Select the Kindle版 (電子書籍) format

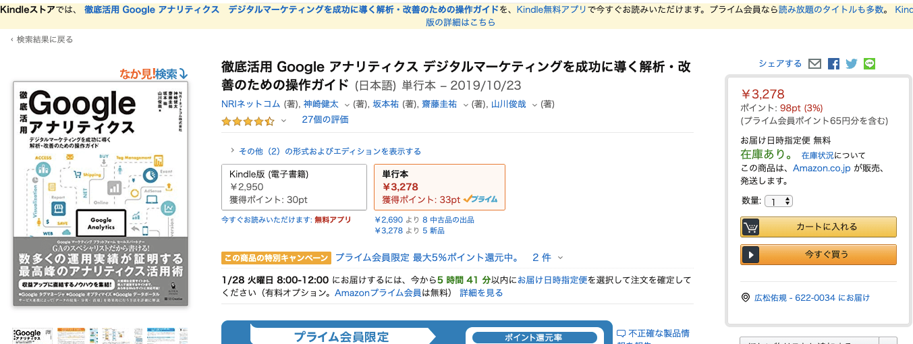294,187
